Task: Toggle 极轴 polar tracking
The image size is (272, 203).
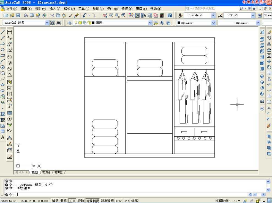Action: 81,201
